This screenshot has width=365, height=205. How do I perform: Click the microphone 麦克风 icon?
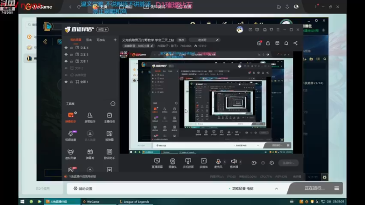coord(218,161)
